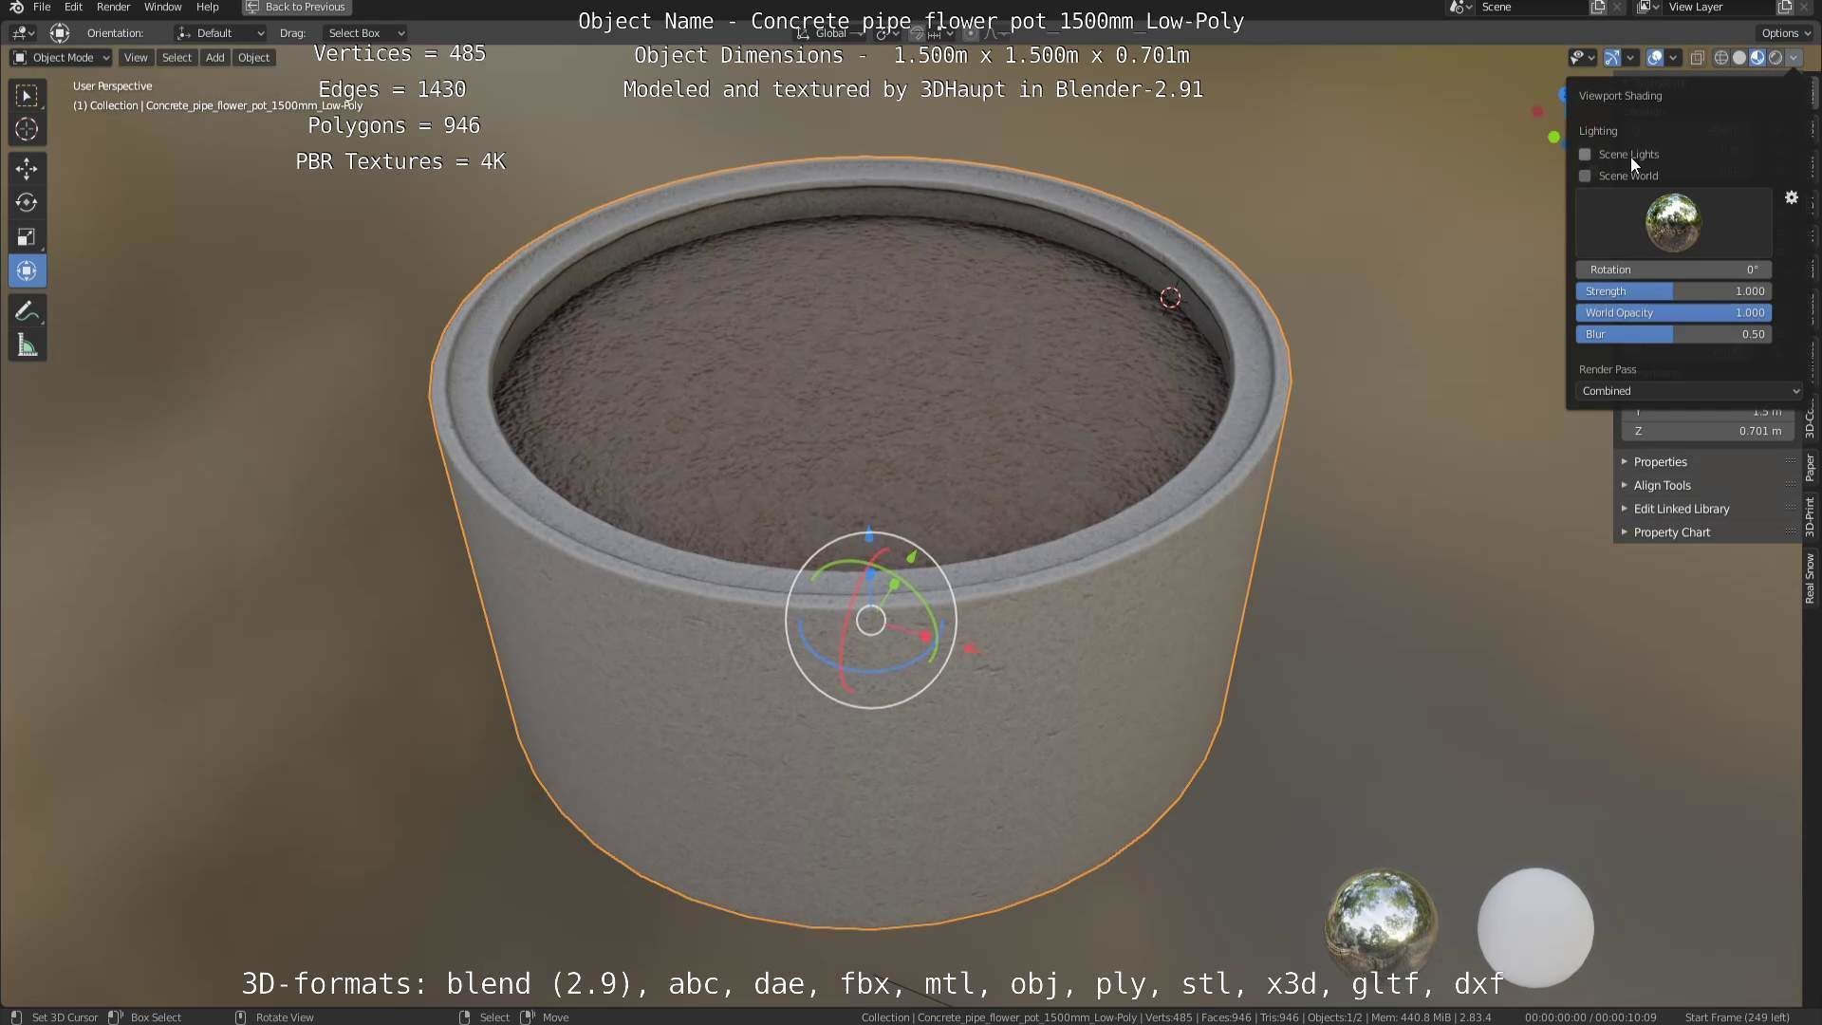Screen dimensions: 1822x1025
Task: Click New View Layer copy icon
Action: [1785, 7]
